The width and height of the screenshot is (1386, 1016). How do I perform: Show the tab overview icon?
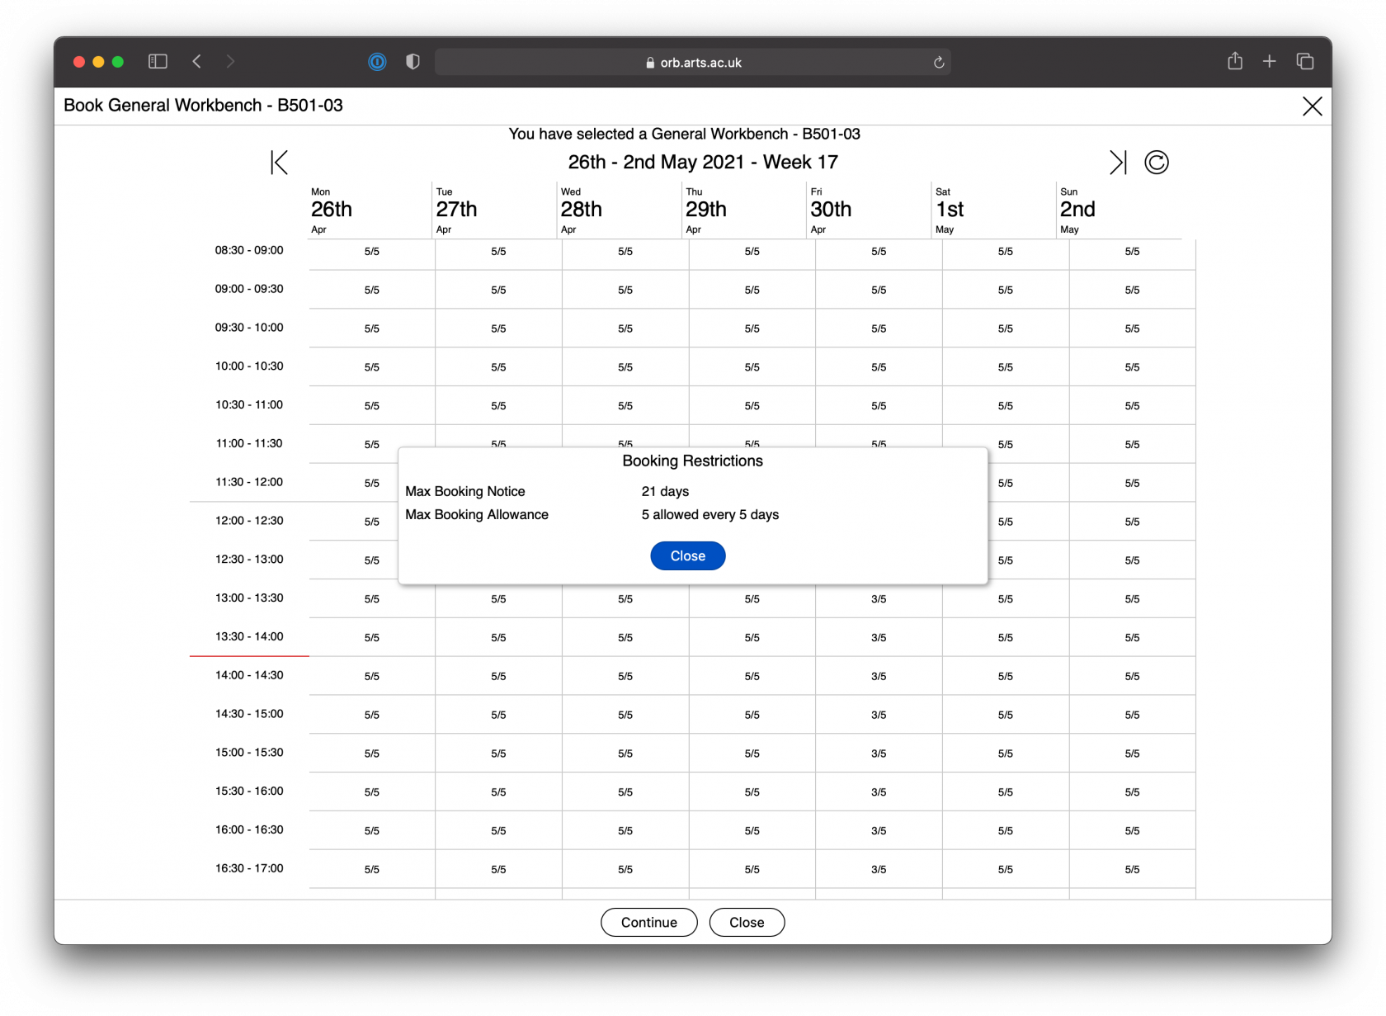pyautogui.click(x=1305, y=61)
